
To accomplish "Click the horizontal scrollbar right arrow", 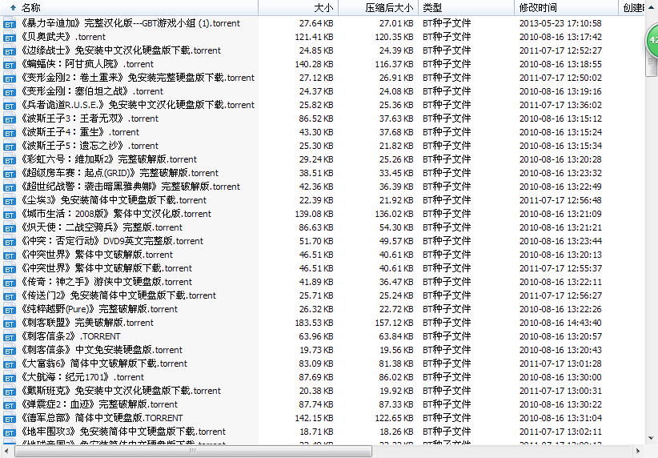I will tap(638, 452).
